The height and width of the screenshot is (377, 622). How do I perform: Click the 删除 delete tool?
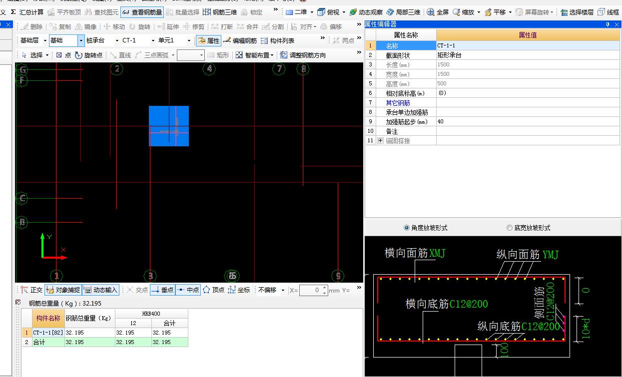(x=32, y=26)
